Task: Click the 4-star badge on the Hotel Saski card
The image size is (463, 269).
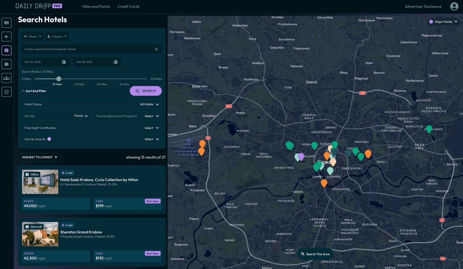Action: coord(67,173)
